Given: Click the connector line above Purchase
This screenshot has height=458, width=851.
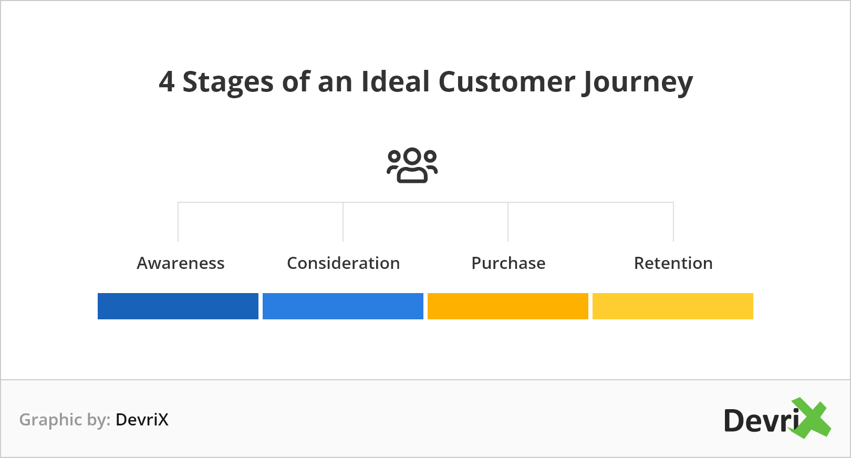Looking at the screenshot, I should pos(508,222).
